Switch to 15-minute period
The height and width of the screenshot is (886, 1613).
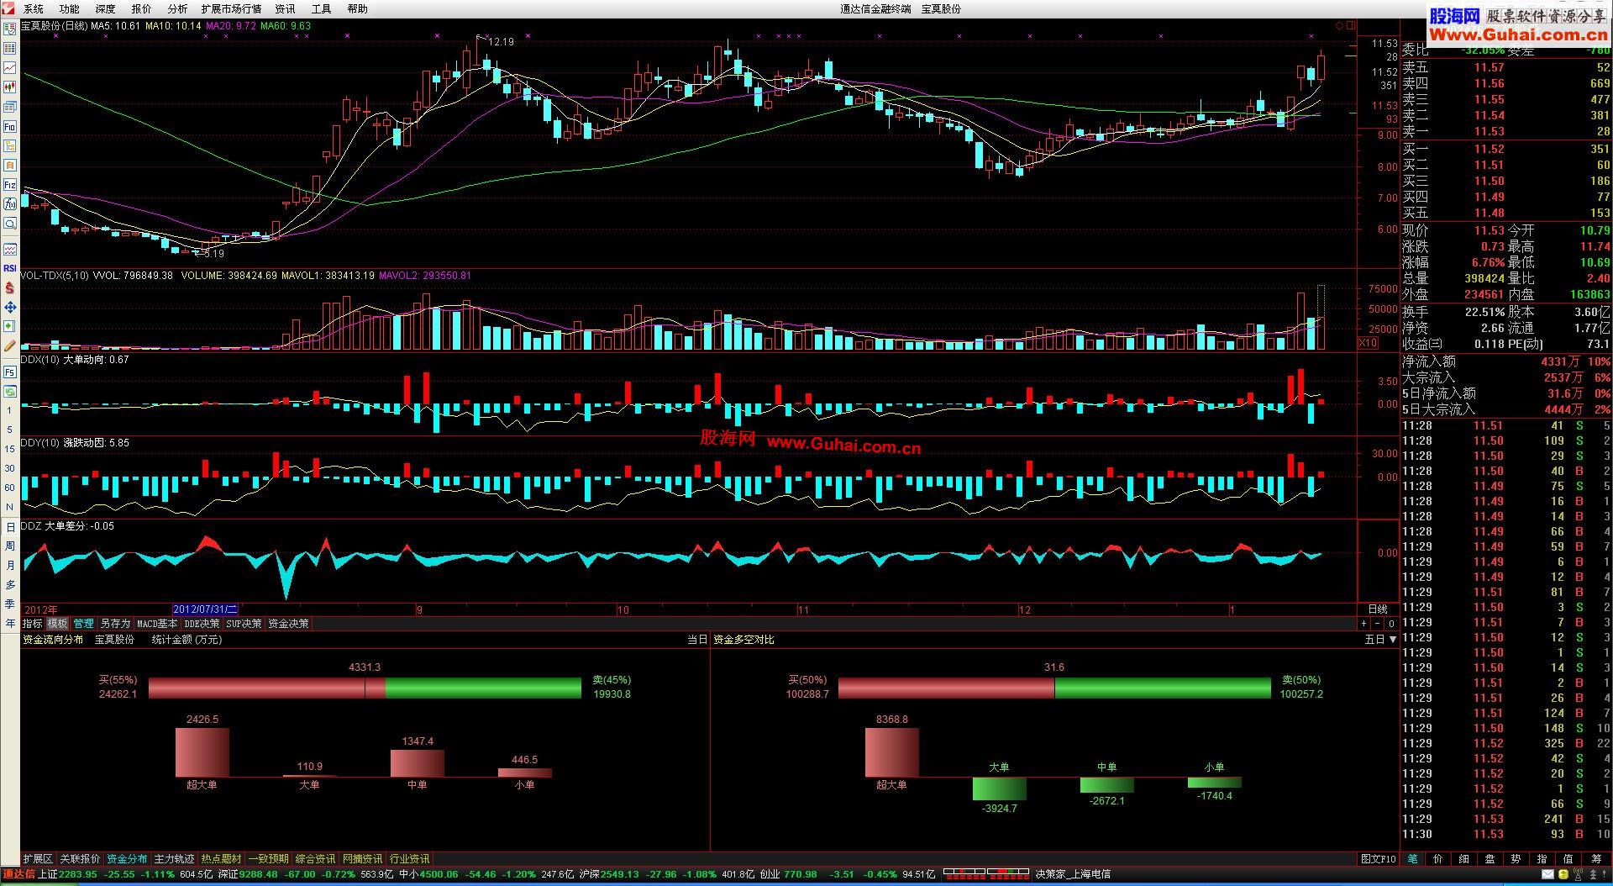10,449
